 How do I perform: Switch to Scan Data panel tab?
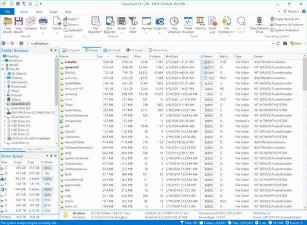(x=34, y=148)
